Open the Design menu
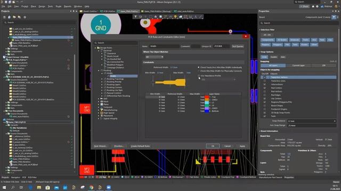 pos(42,6)
